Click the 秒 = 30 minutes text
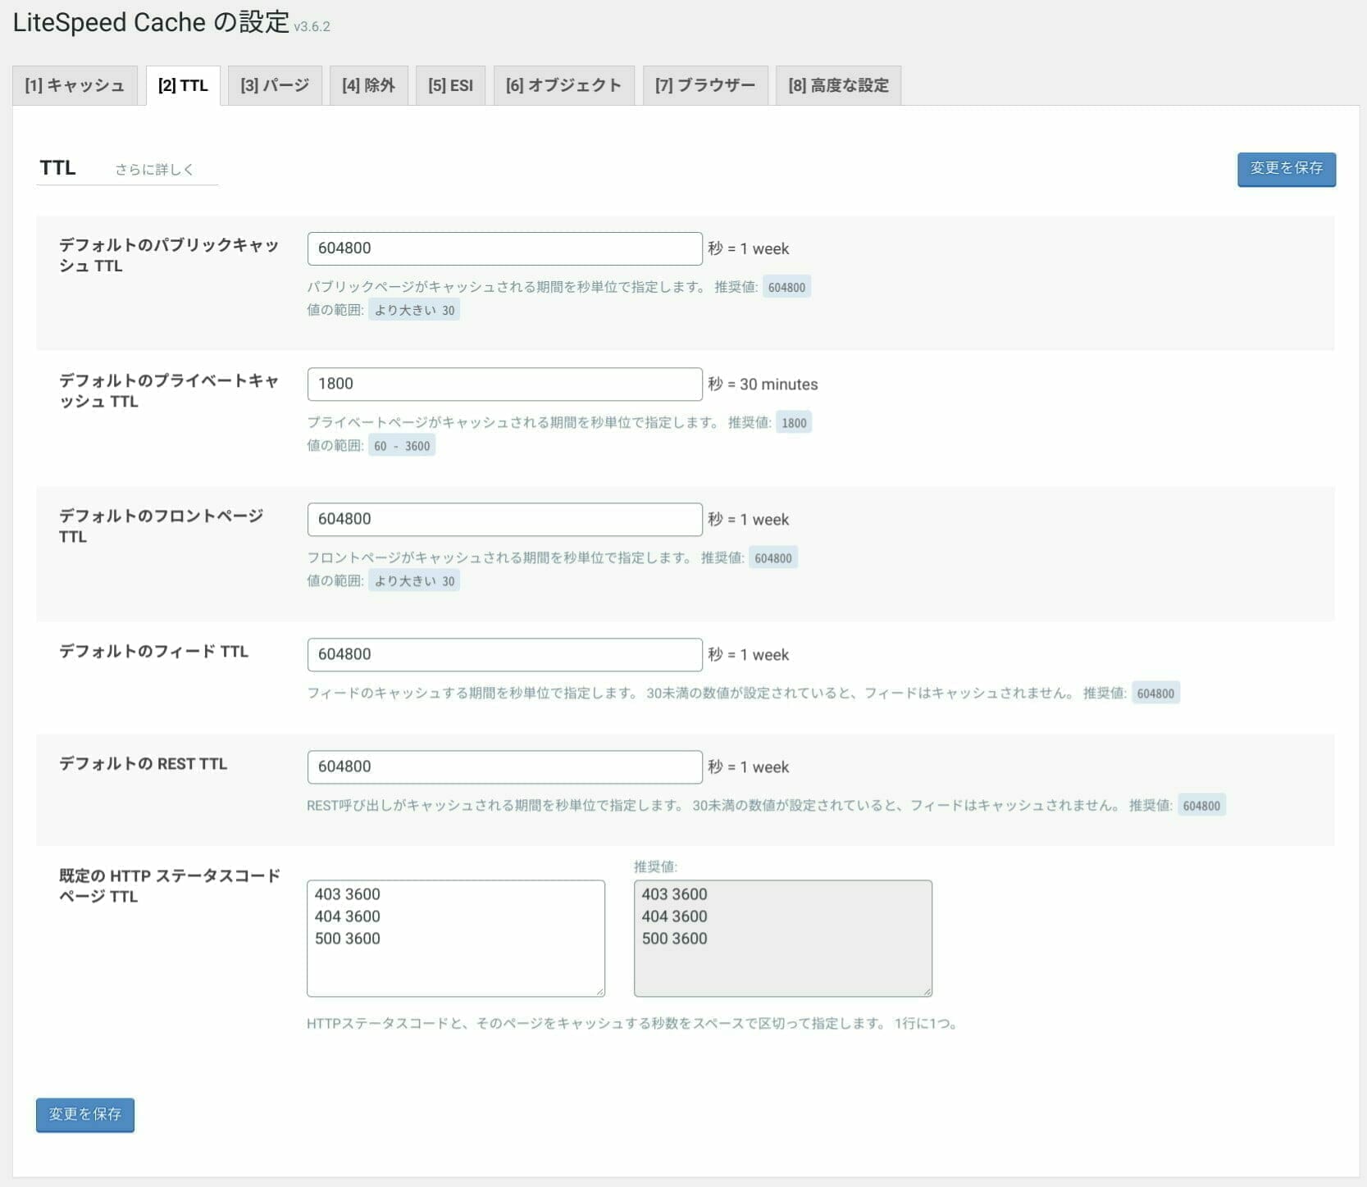Viewport: 1367px width, 1187px height. tap(763, 384)
